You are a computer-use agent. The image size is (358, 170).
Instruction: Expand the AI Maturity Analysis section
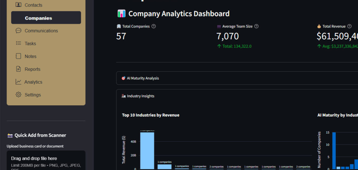[x=143, y=78]
